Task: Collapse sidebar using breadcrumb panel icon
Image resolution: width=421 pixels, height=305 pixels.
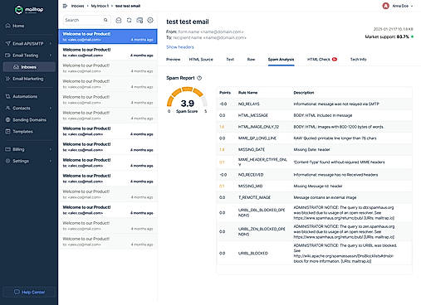Action: tap(65, 6)
